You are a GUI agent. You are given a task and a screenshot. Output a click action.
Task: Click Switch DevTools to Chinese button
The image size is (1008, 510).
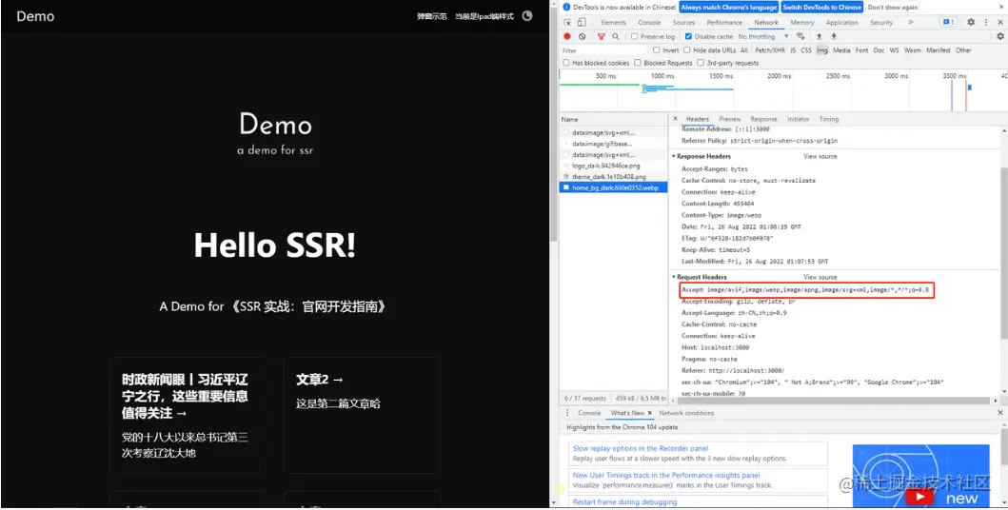coord(822,7)
